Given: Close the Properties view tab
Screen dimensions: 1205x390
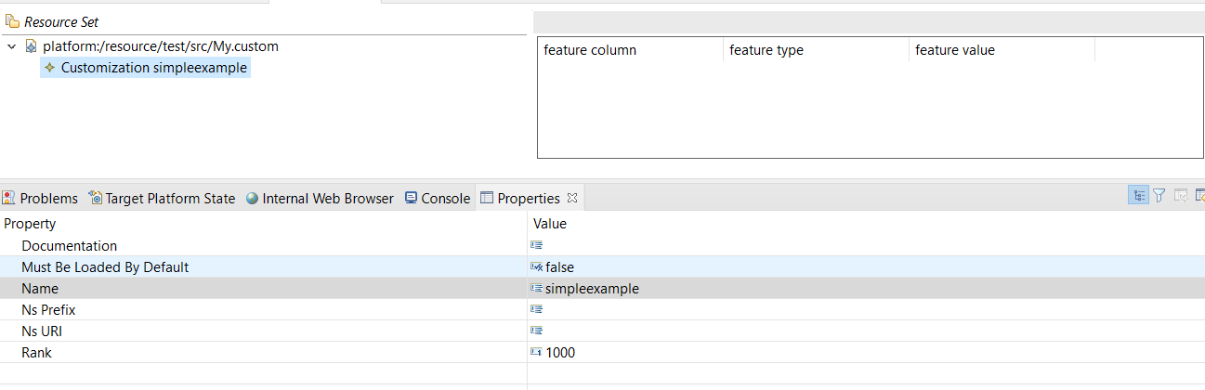Looking at the screenshot, I should click(x=572, y=198).
